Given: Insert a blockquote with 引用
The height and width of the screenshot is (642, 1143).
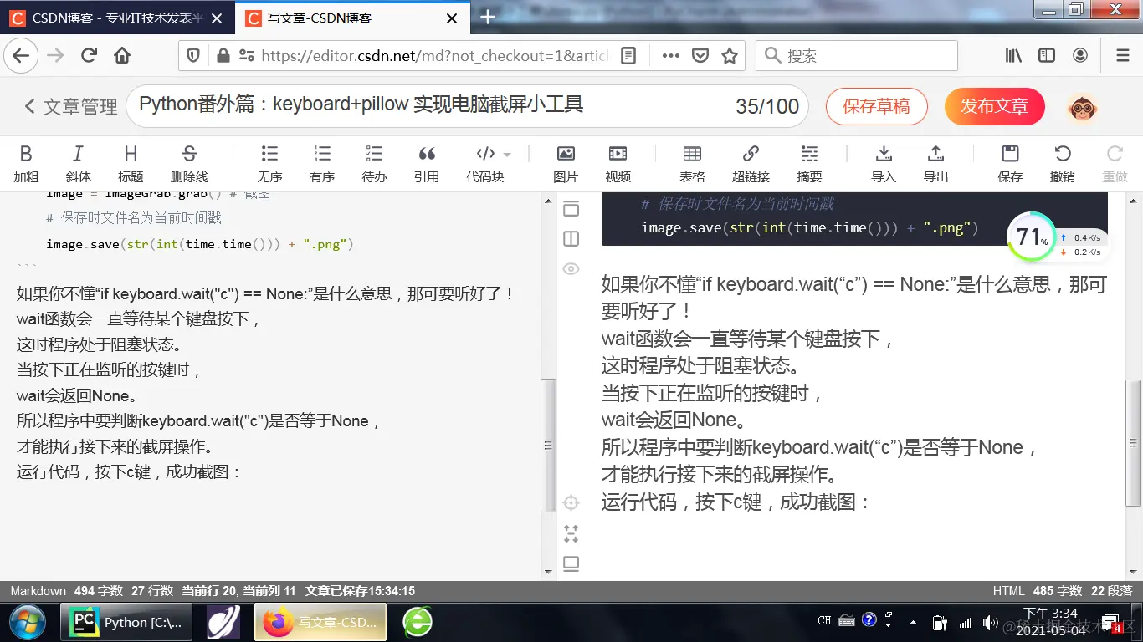Looking at the screenshot, I should (427, 163).
